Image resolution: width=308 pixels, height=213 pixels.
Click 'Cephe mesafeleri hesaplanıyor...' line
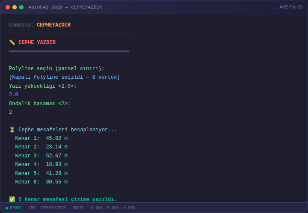(68, 130)
